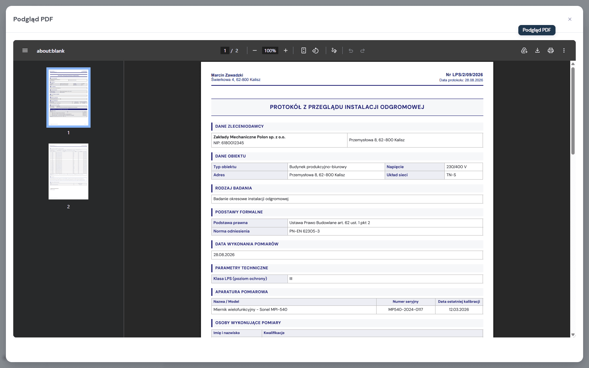
Task: Click the 'DANE ZLECENIODAWCY' section heading
Action: pos(239,126)
